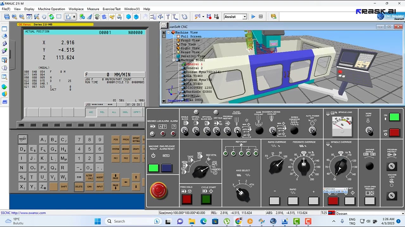Toggle the OPTIONAL BLOCK SKIP switch
The image size is (405, 227).
pyautogui.click(x=207, y=131)
